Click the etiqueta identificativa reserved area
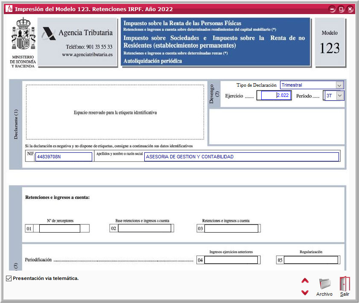 click(x=115, y=113)
